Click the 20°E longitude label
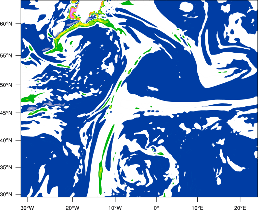The image size is (258, 210). coord(240,208)
